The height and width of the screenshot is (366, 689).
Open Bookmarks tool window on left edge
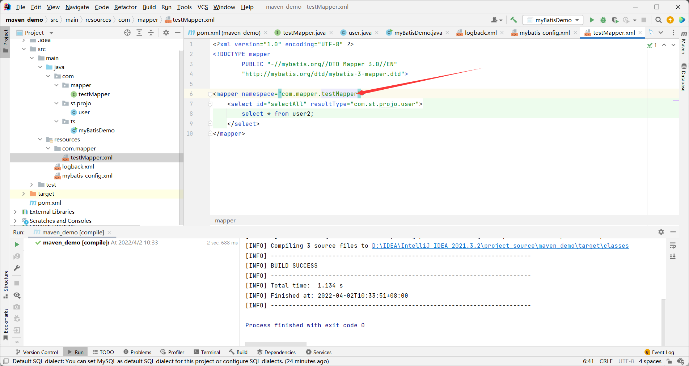click(6, 324)
